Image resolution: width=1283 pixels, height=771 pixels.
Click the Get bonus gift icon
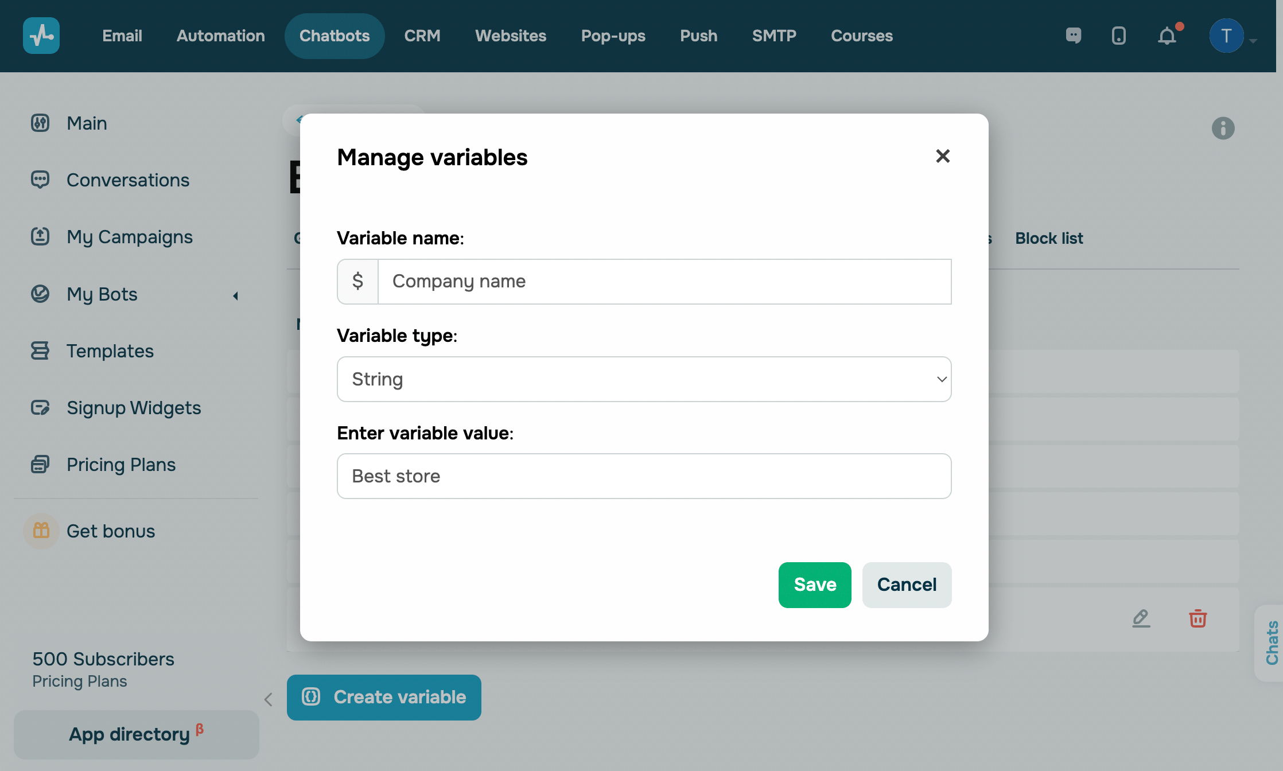41,531
